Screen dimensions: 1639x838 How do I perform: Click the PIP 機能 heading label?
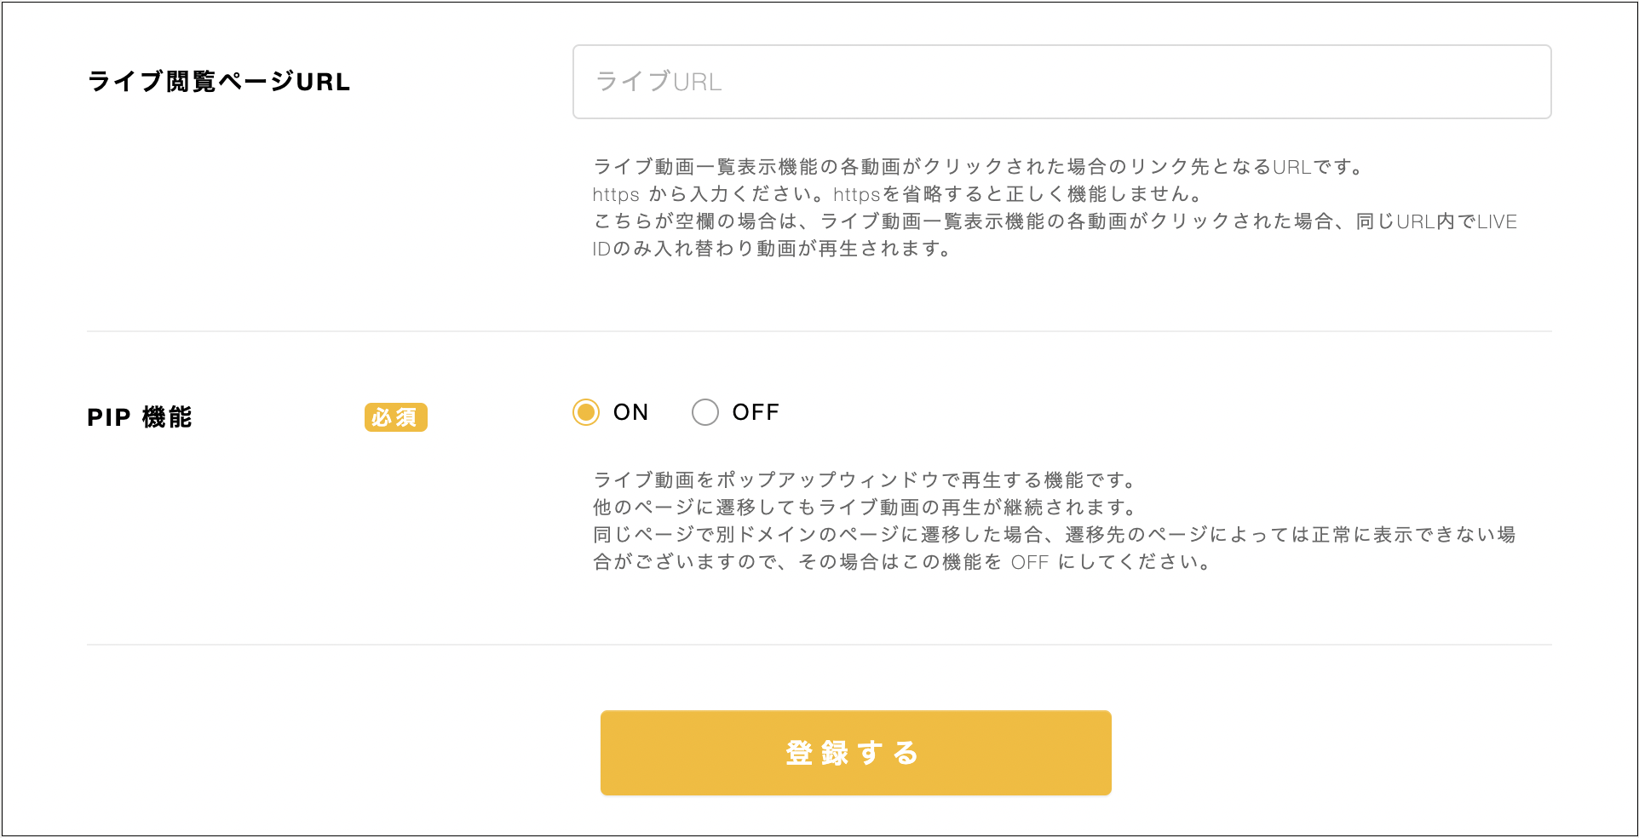click(140, 417)
